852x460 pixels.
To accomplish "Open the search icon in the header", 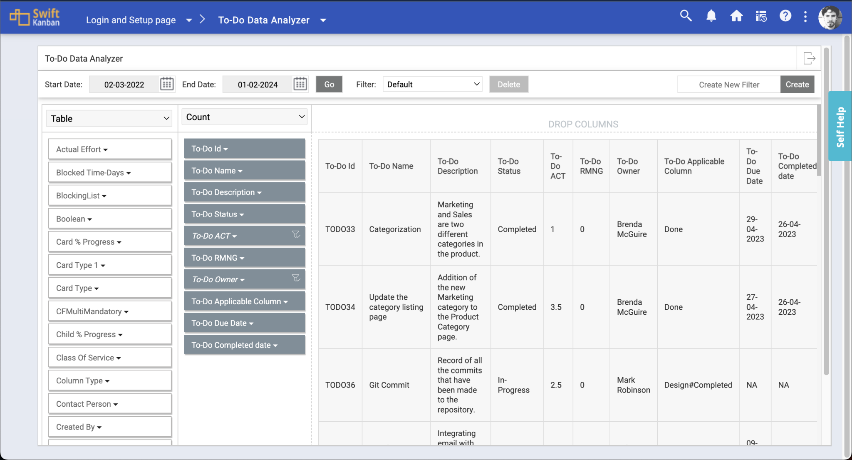I will pos(686,16).
